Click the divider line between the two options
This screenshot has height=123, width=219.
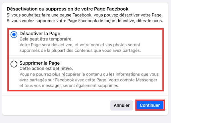(86, 56)
